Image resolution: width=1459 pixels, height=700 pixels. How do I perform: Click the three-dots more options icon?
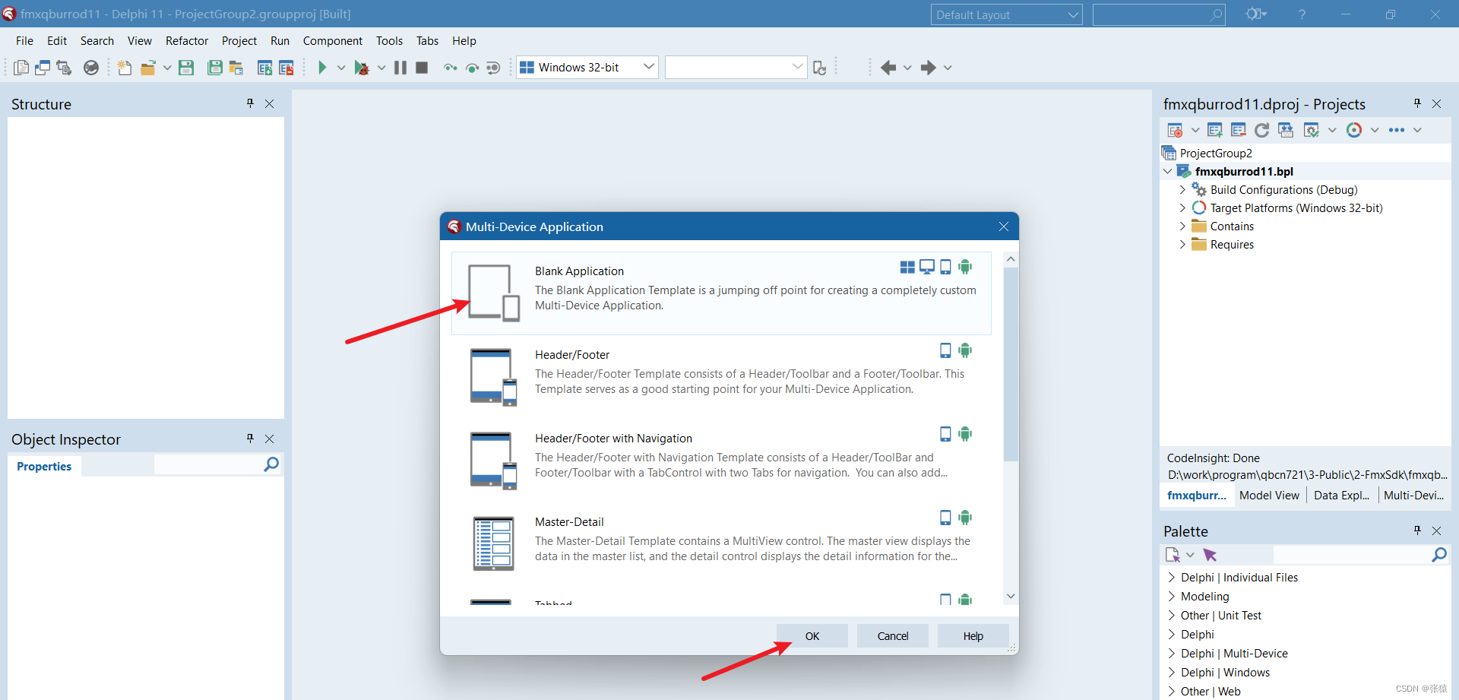[x=1397, y=130]
